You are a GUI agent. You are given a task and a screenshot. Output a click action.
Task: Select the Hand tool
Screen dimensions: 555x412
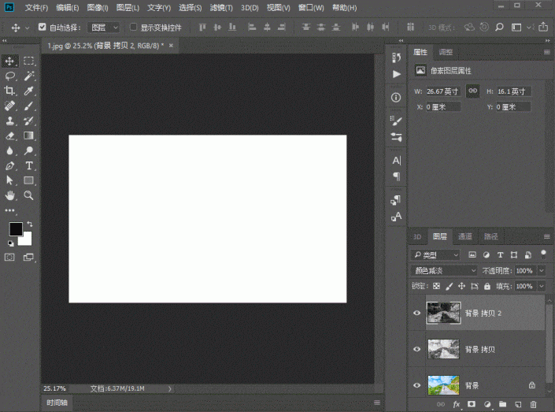(10, 195)
